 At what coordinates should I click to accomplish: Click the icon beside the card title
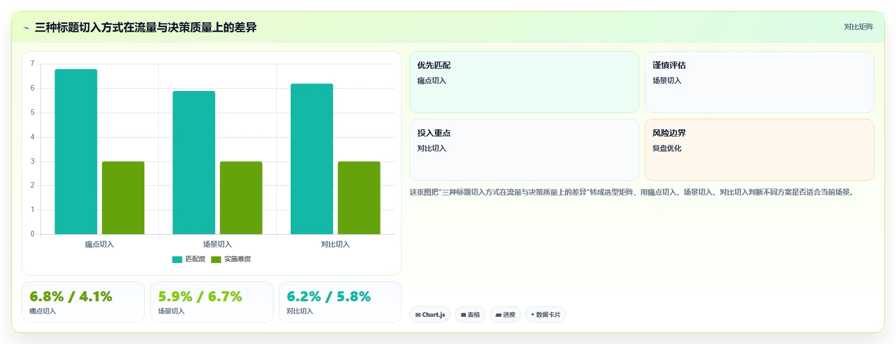click(x=26, y=28)
